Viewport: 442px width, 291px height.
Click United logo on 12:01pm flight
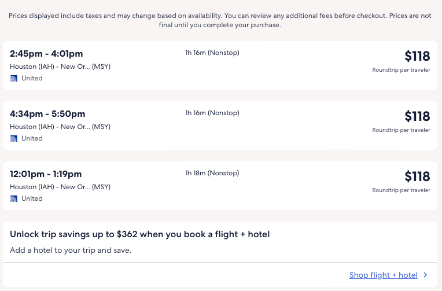pyautogui.click(x=14, y=198)
